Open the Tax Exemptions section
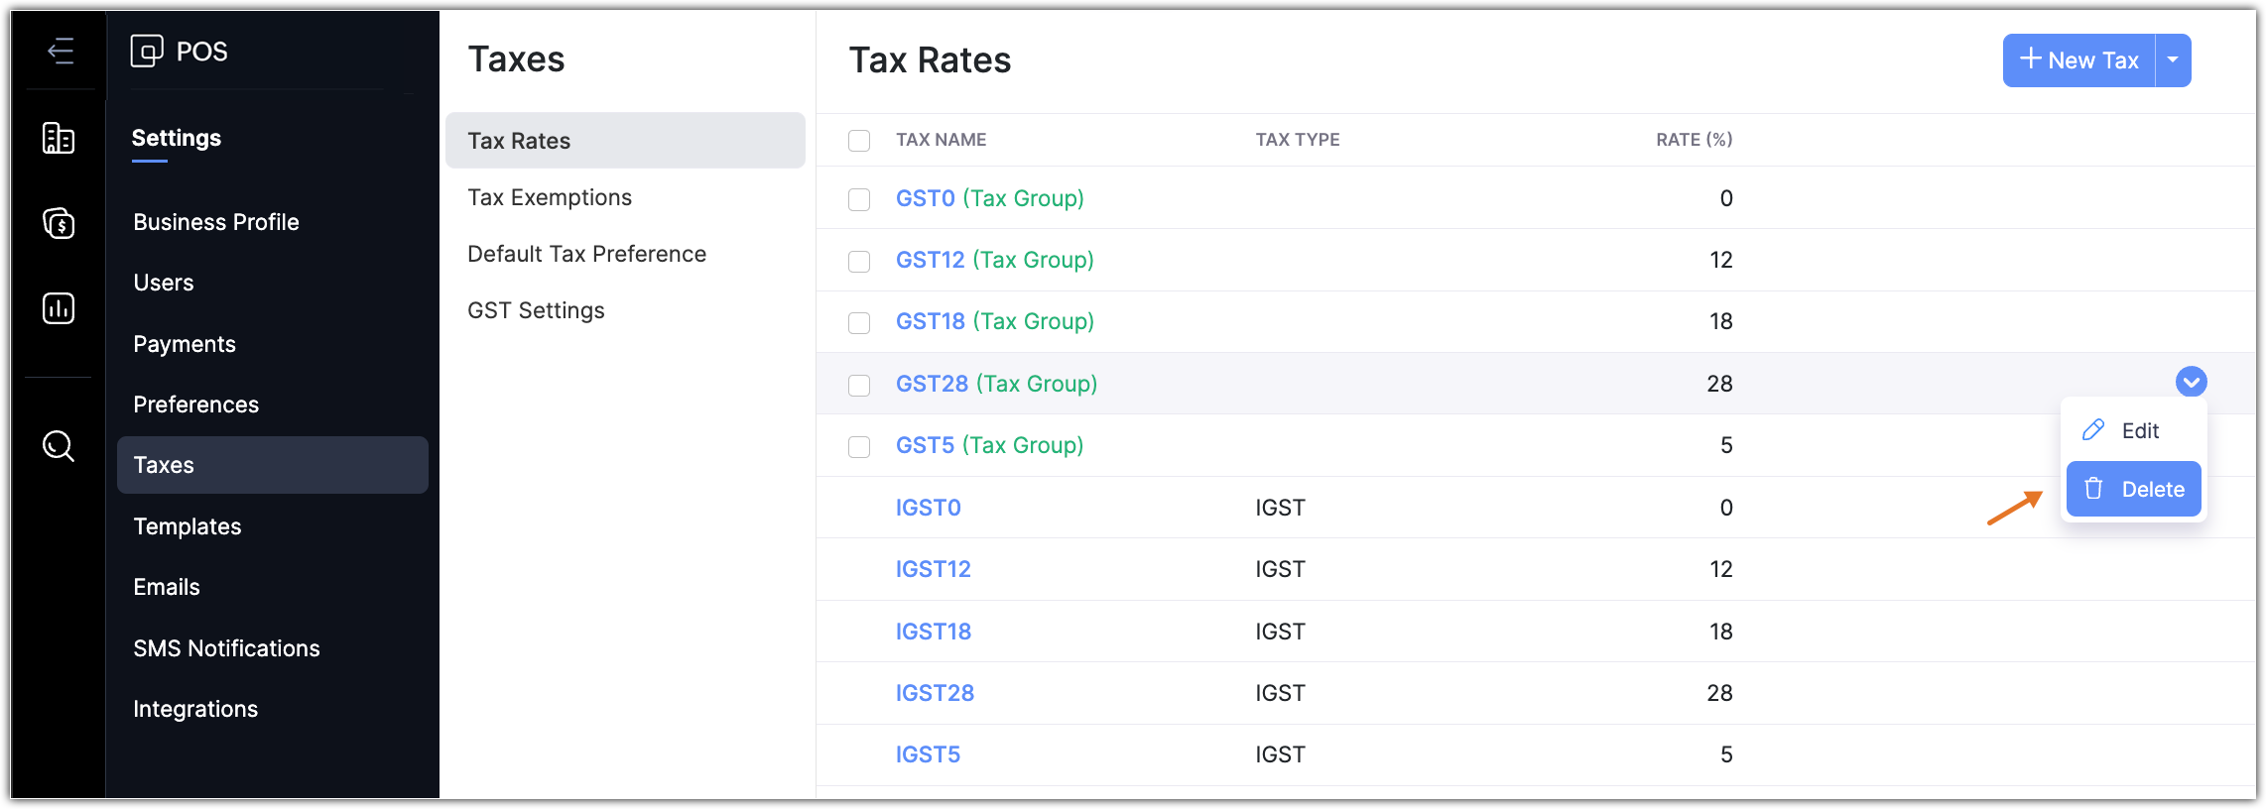The image size is (2266, 809). (550, 197)
